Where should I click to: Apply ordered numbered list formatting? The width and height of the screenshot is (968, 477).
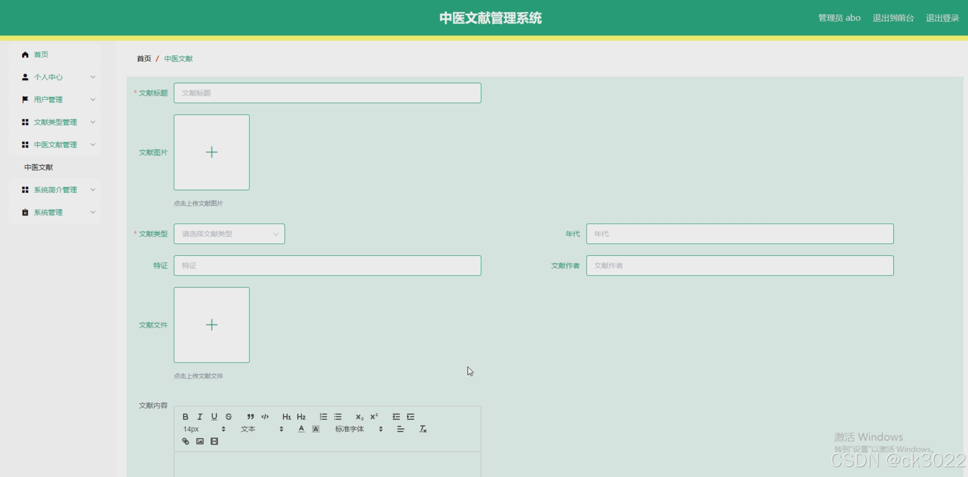pyautogui.click(x=323, y=417)
